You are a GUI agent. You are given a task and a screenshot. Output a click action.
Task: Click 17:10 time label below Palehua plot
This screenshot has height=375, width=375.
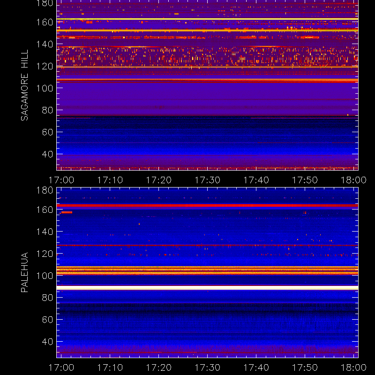click(x=110, y=367)
